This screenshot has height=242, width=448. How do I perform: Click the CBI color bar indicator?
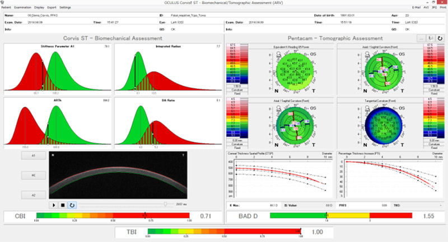(x=113, y=216)
